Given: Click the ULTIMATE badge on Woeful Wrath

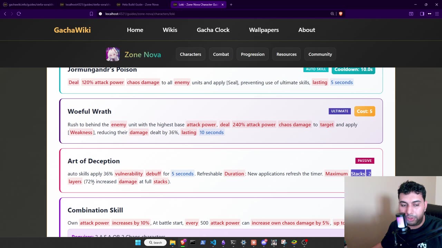Looking at the screenshot, I should pyautogui.click(x=340, y=111).
